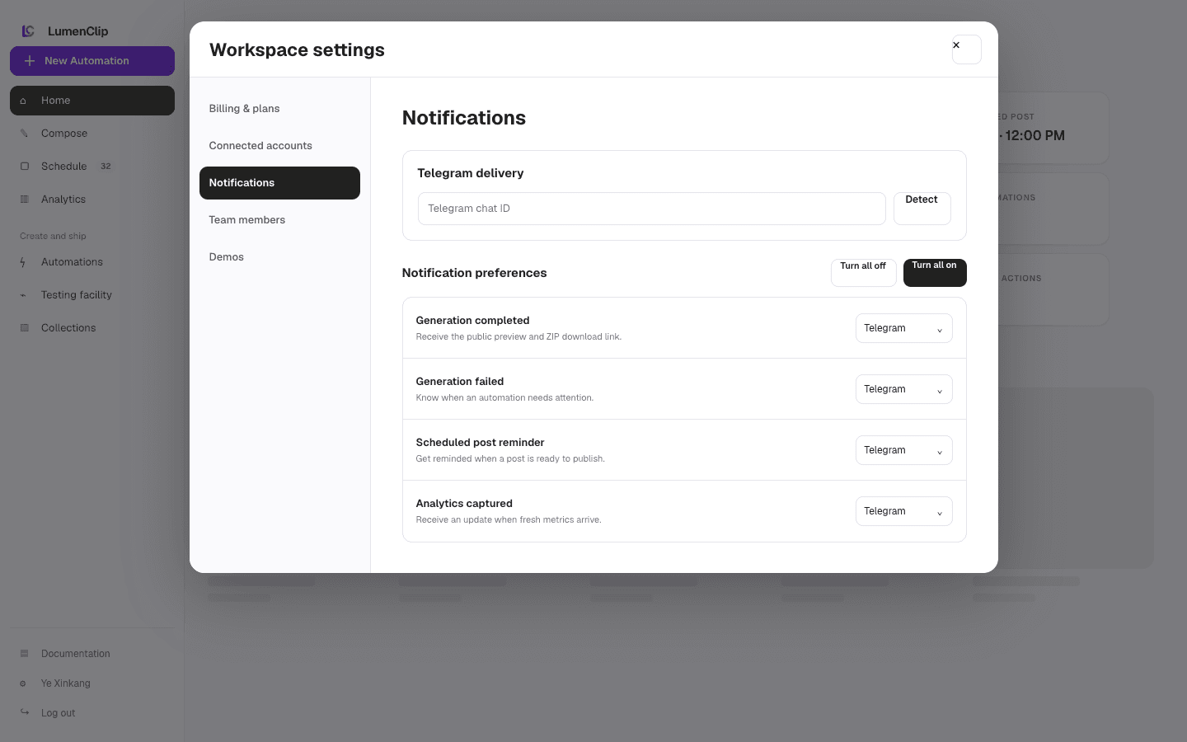The width and height of the screenshot is (1187, 742).
Task: Open Generation completed channel dropdown
Action: (903, 328)
